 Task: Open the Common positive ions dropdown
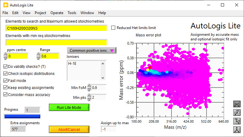click(92, 50)
